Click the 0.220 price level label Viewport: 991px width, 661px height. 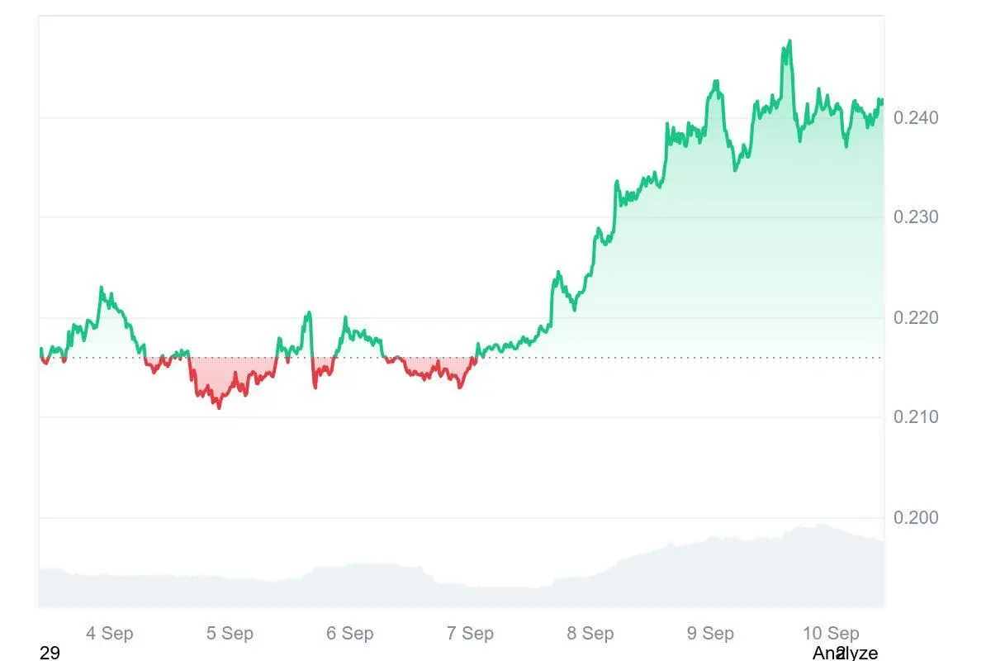916,317
